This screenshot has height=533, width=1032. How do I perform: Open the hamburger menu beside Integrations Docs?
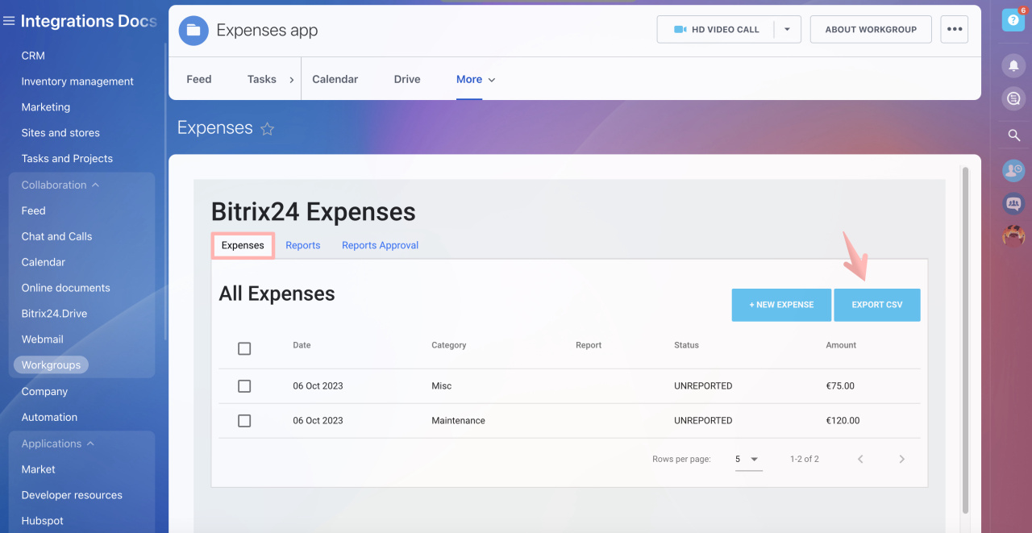coord(9,22)
